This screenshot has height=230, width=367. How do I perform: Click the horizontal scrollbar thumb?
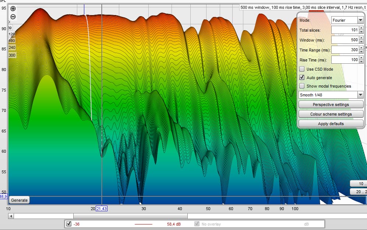tap(130, 216)
